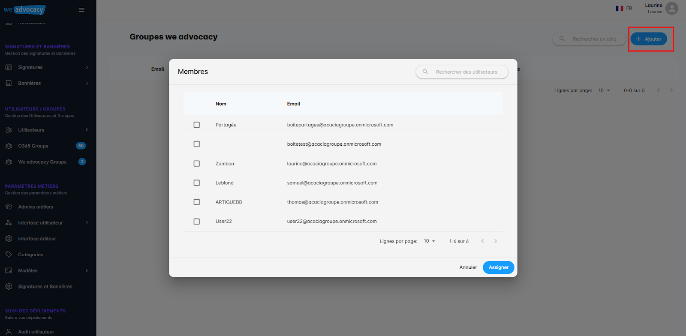Click the Catégories tag icon
Screen dimensions: 686x336
tap(9, 255)
